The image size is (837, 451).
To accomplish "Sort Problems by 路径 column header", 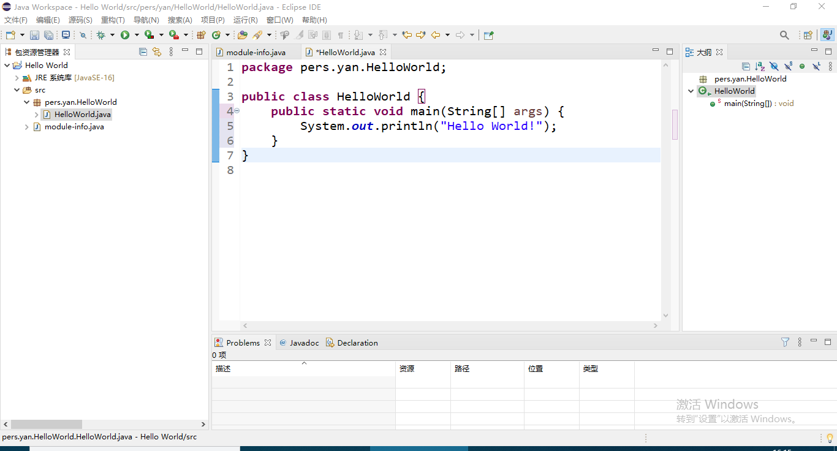I will point(488,369).
